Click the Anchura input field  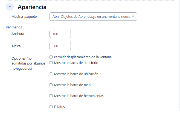[x=60, y=34]
